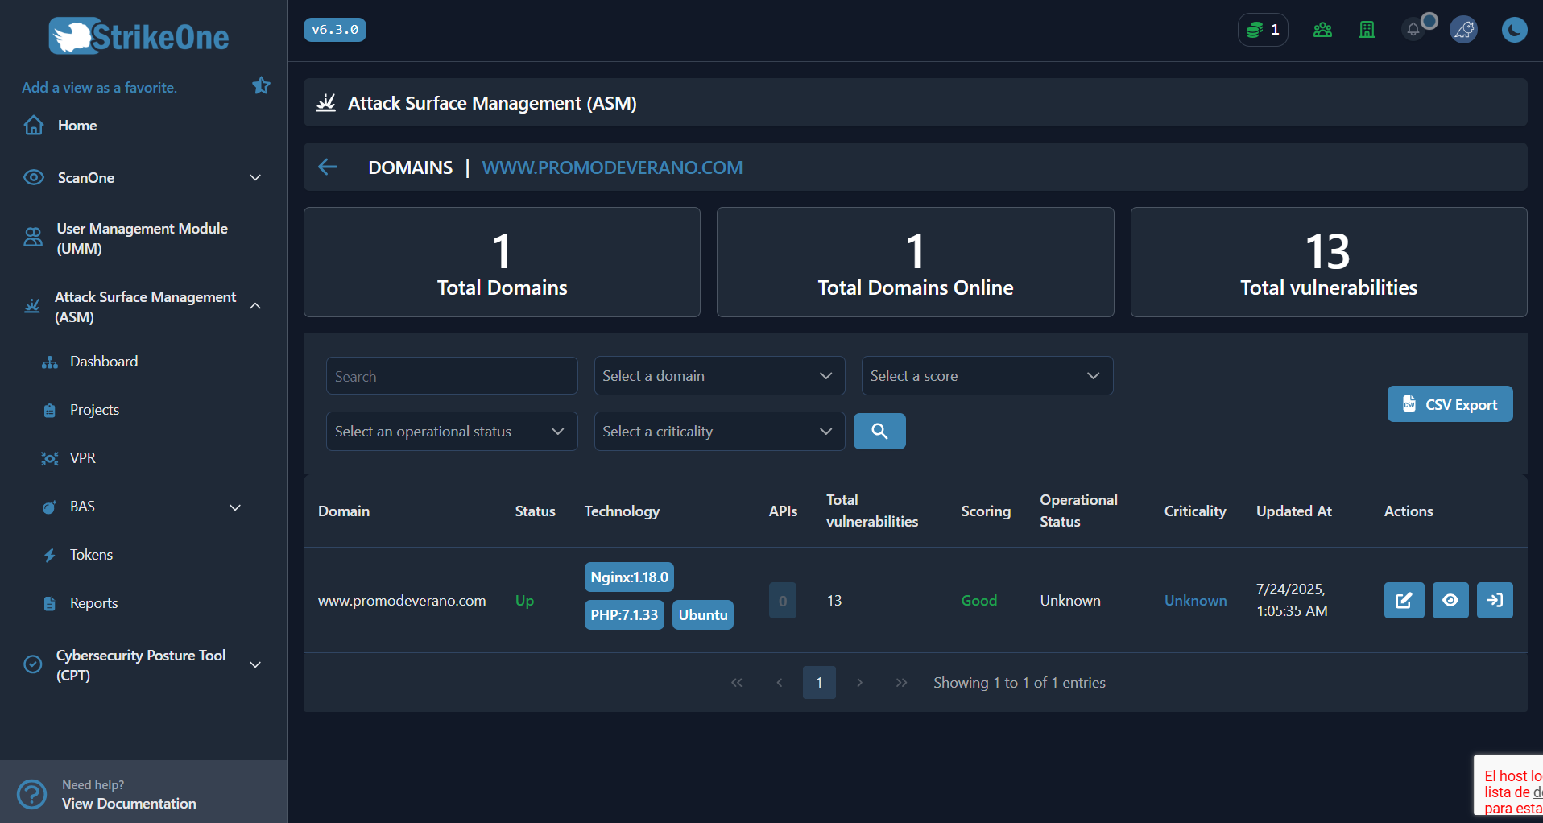This screenshot has height=823, width=1543.
Task: Click the Unknown criticality value
Action: click(x=1196, y=601)
